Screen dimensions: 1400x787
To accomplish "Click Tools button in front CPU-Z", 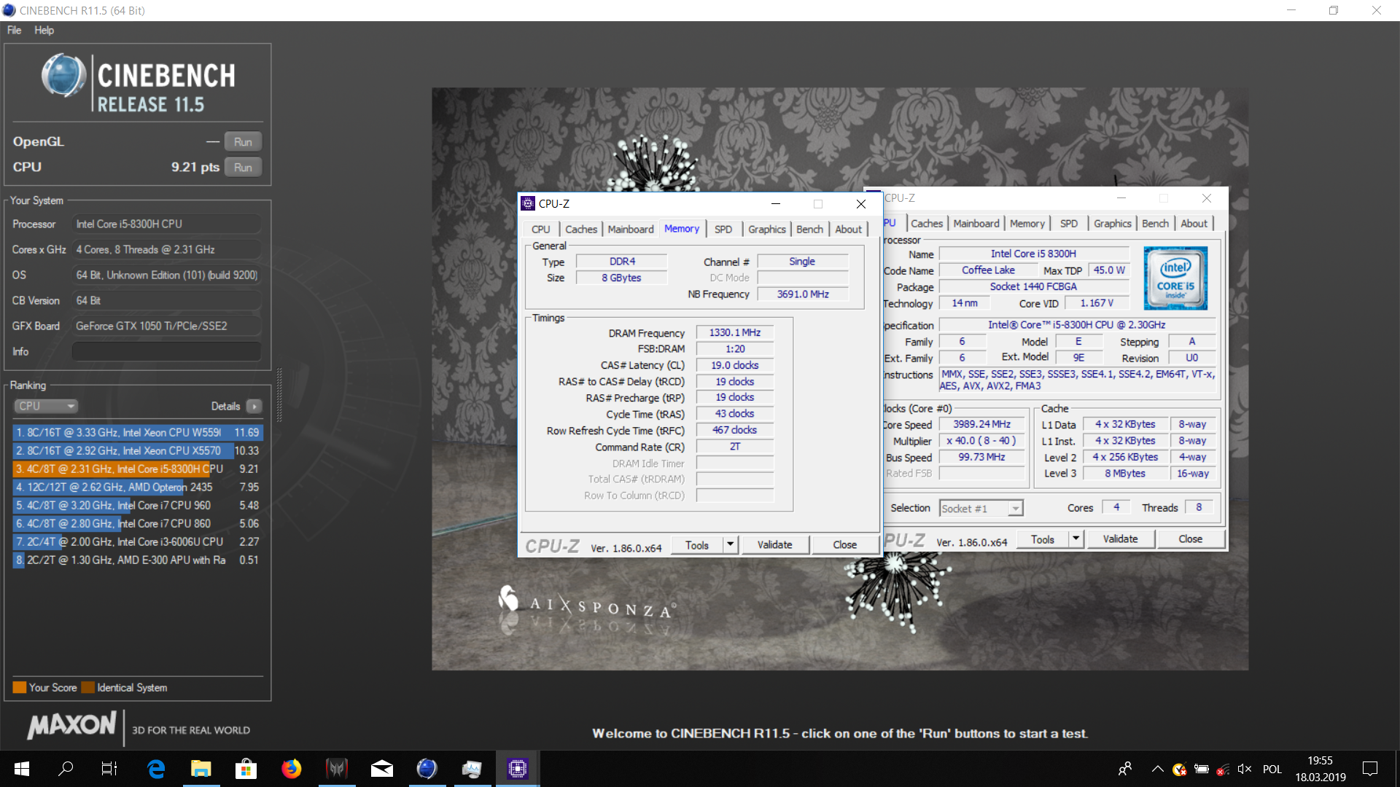I will (697, 544).
